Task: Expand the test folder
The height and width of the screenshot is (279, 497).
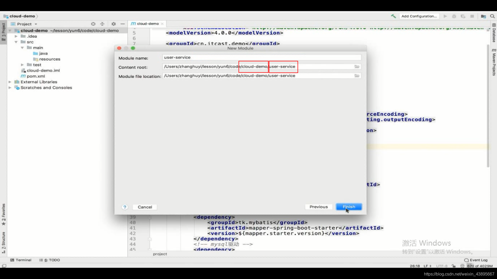Action: click(22, 65)
